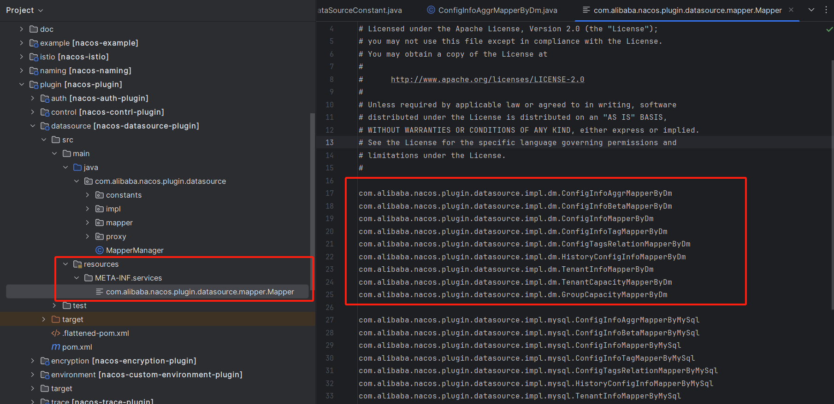Image resolution: width=834 pixels, height=404 pixels.
Task: Click the datasource module folder icon
Action: click(45, 126)
